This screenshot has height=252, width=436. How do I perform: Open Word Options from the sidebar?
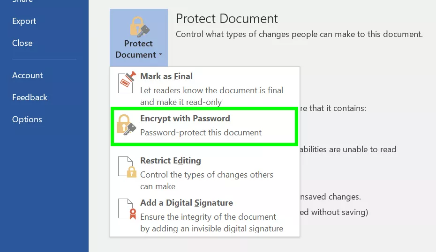click(27, 119)
